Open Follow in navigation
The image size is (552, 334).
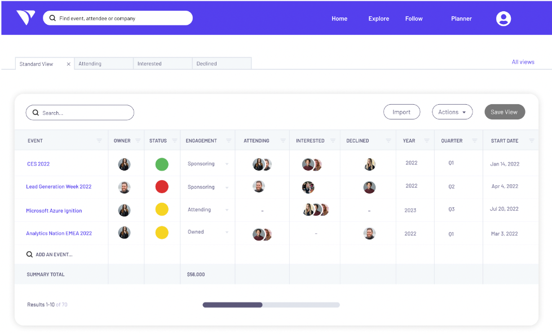pyautogui.click(x=414, y=19)
